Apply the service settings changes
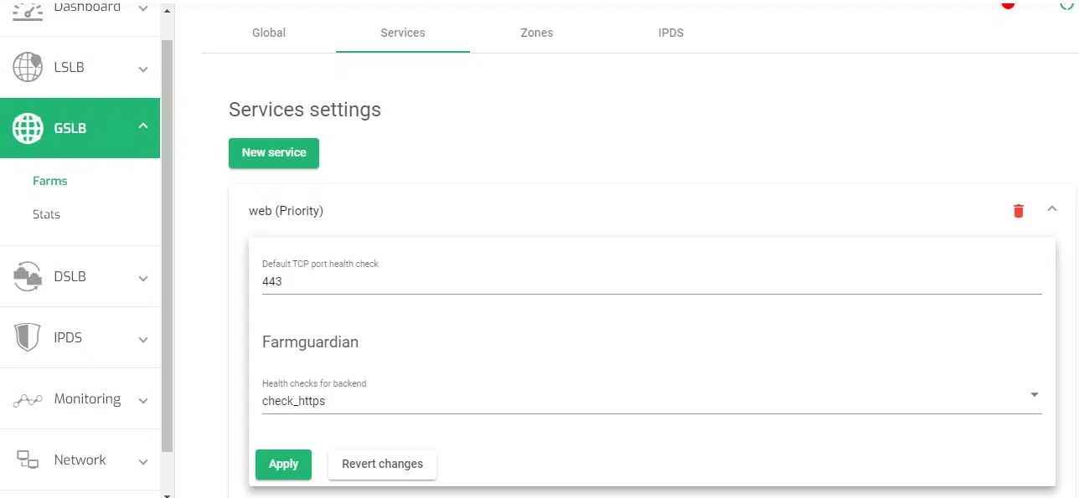Image resolution: width=1079 pixels, height=498 pixels. pos(283,464)
